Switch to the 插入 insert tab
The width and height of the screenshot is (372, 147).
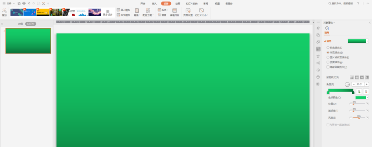[x=154, y=4]
